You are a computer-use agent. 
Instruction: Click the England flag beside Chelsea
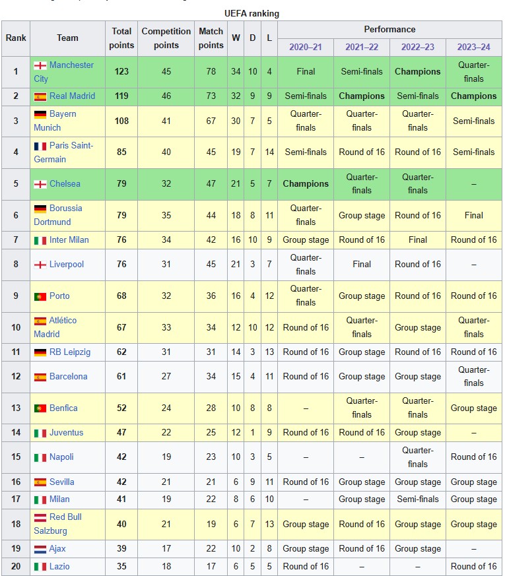tap(40, 184)
